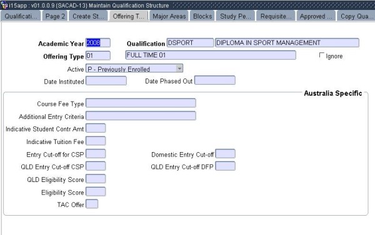Image resolution: width=375 pixels, height=235 pixels.
Task: Click the Academic Year label
Action: [x=61, y=44]
